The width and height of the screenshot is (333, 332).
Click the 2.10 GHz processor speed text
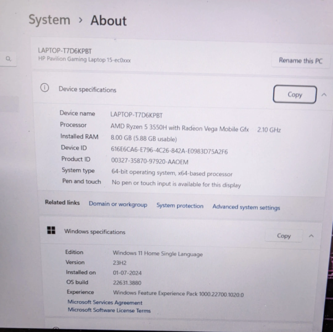tap(269, 130)
